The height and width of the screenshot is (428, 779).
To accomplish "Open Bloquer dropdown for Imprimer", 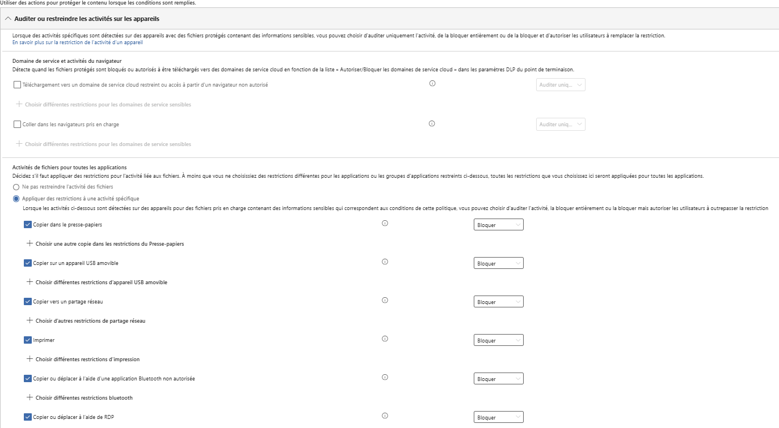I will 498,340.
